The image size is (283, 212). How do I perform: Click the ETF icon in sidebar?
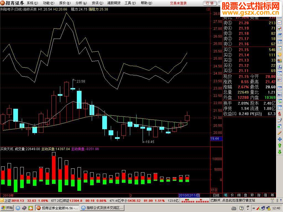point(280,80)
